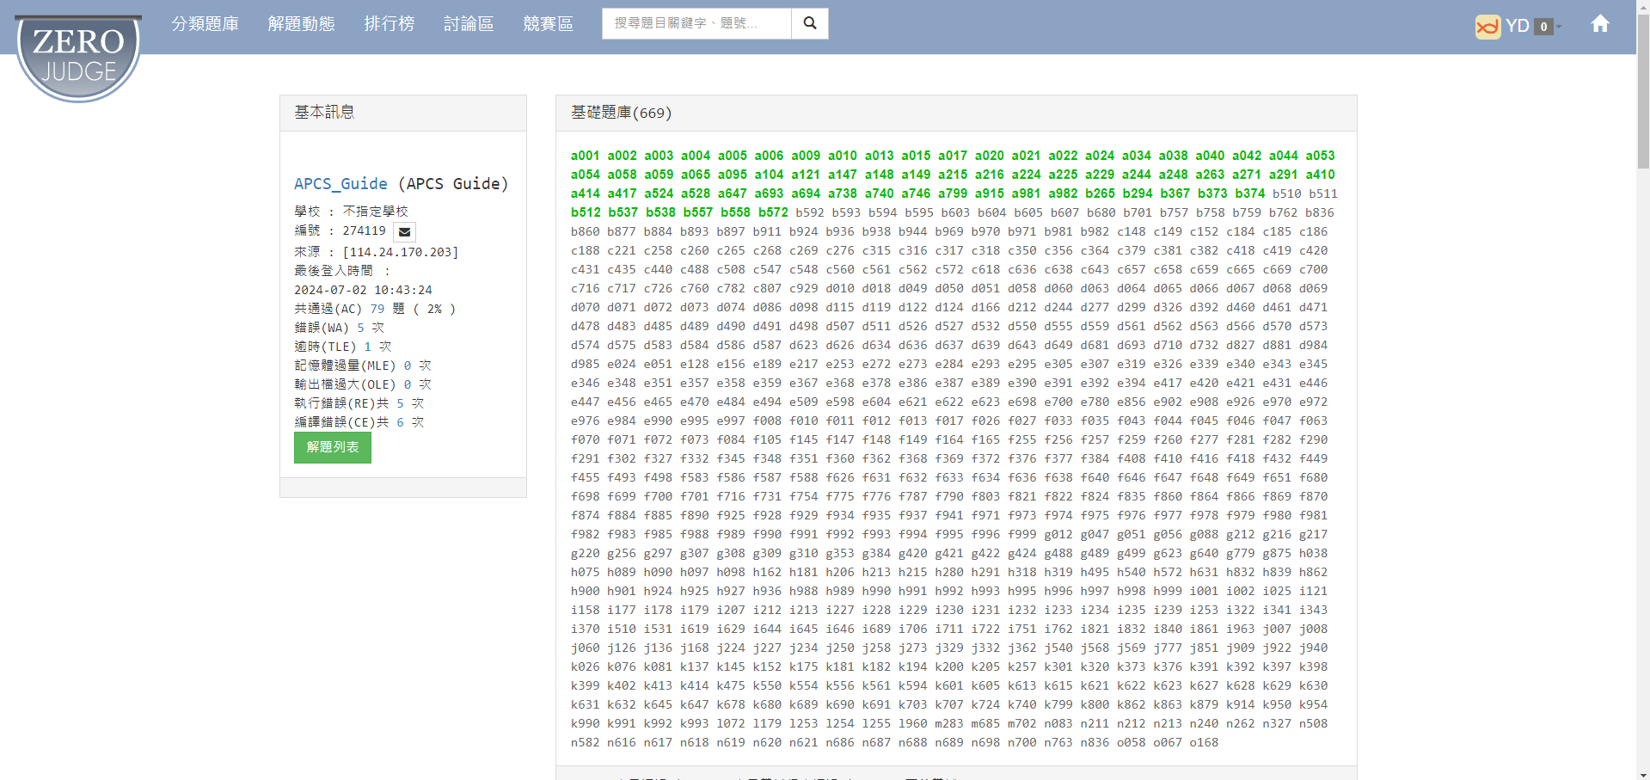Open unsolved problem o168
1650x780 pixels.
click(1204, 742)
